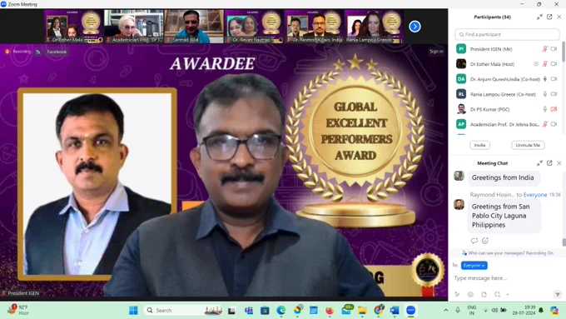
Task: Add emoji reaction to the Philippines message
Action: (x=485, y=241)
